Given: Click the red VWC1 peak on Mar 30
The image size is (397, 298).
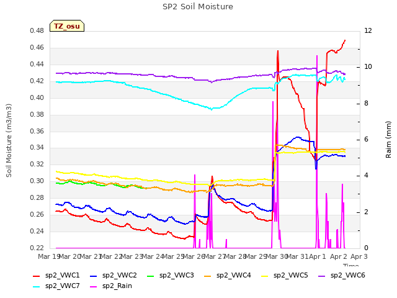Looking at the screenshot, I should point(278,51).
